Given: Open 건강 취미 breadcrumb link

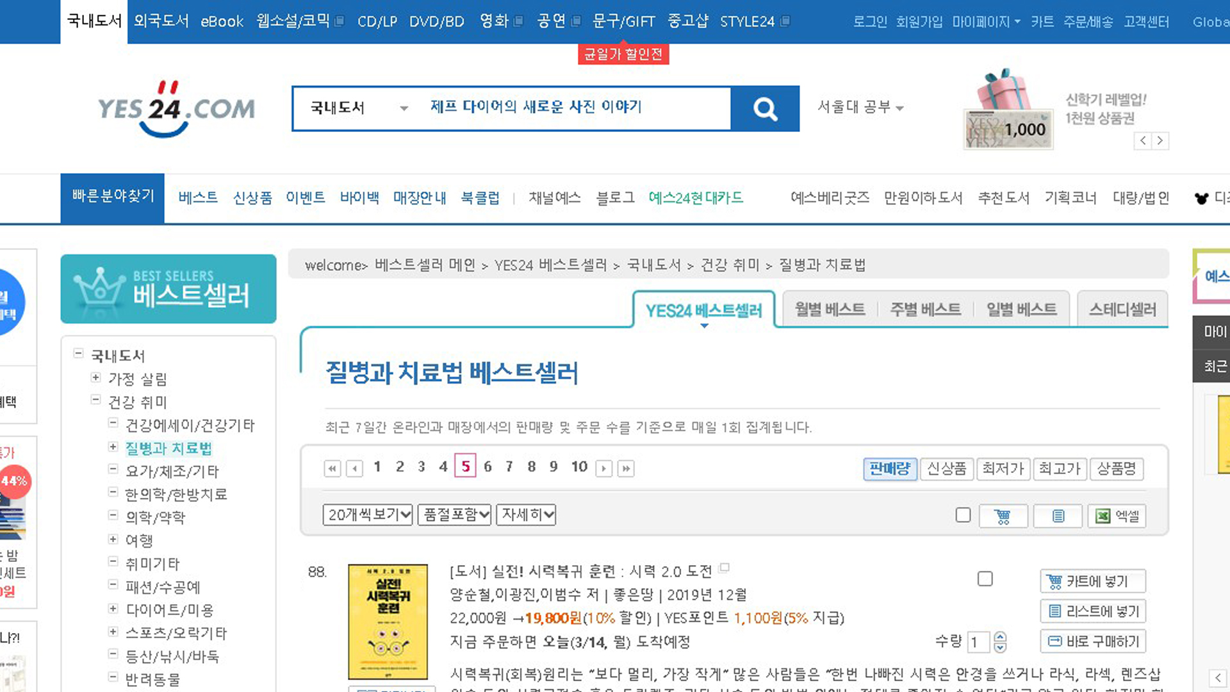Looking at the screenshot, I should (730, 265).
